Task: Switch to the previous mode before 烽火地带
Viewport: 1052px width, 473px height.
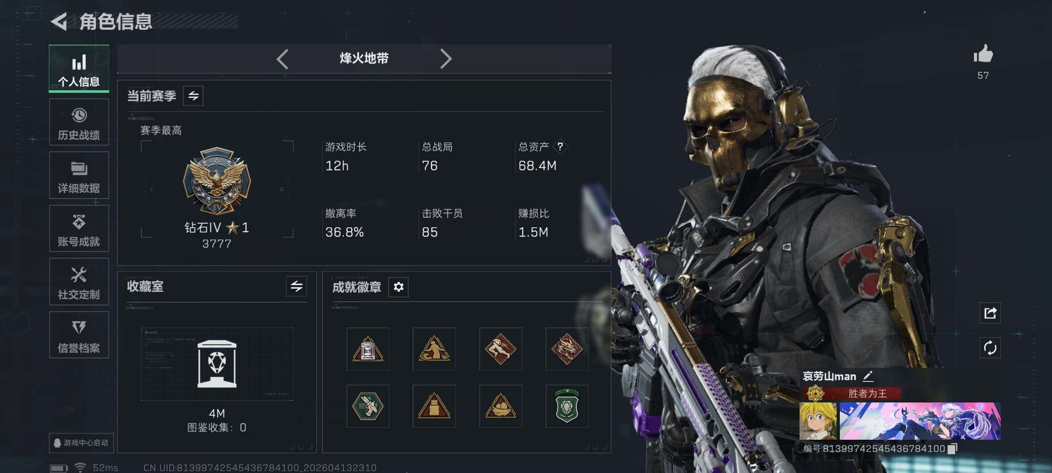Action: [x=282, y=59]
